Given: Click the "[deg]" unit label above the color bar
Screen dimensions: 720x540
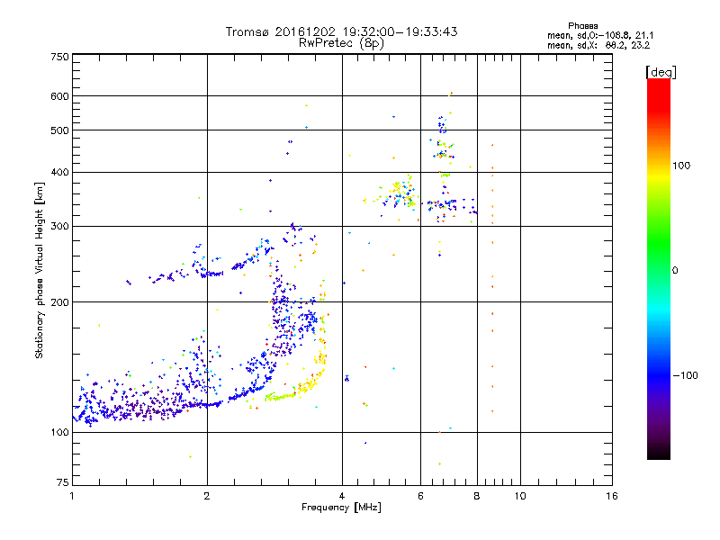Looking at the screenshot, I should [661, 72].
